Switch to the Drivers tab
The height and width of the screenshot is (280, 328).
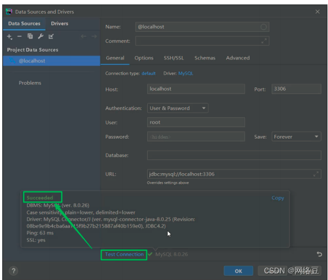click(60, 24)
